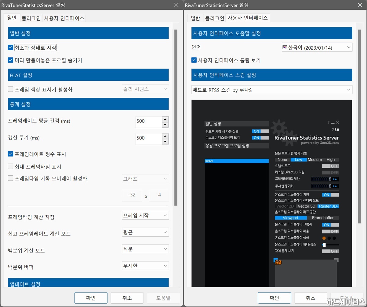Viewport: 367px width, 307px height.
Task: Uncheck 미리 만들어놓은 프로필 숨기기
Action: point(10,60)
